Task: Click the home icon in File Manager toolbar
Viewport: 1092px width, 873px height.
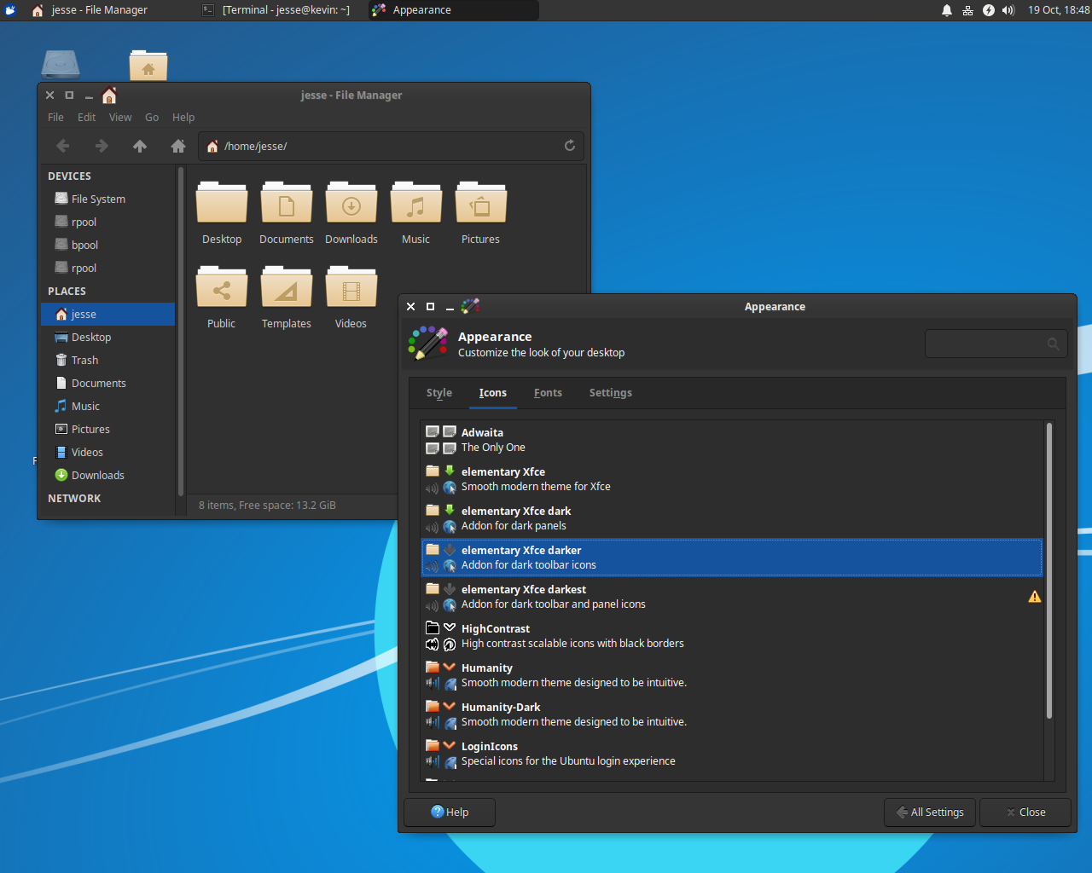Action: point(178,146)
